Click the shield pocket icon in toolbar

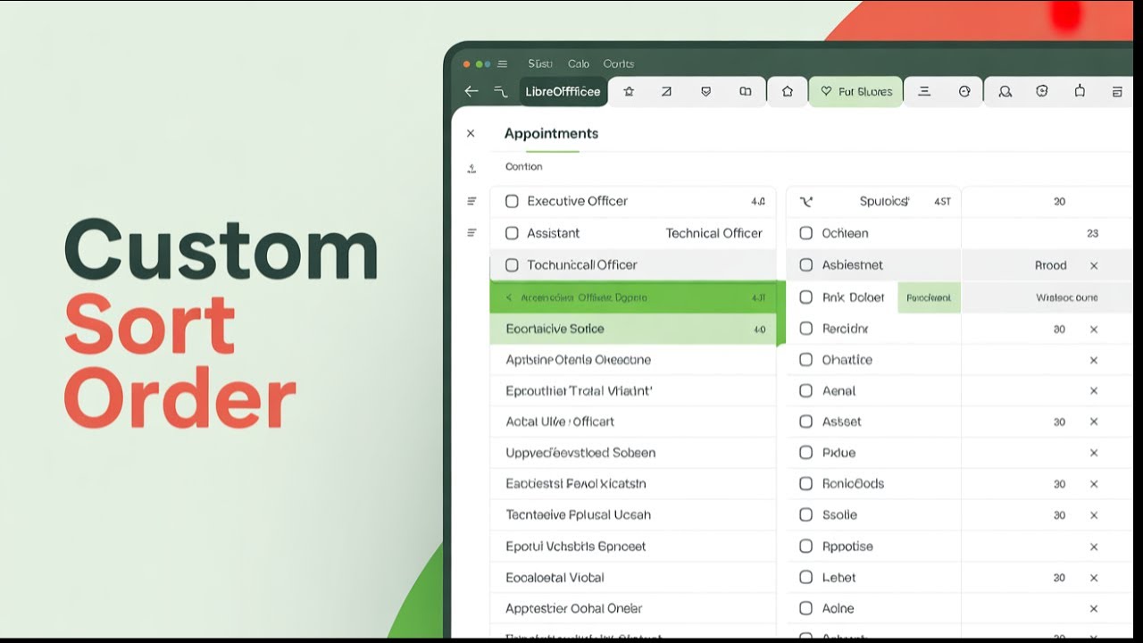pos(705,91)
